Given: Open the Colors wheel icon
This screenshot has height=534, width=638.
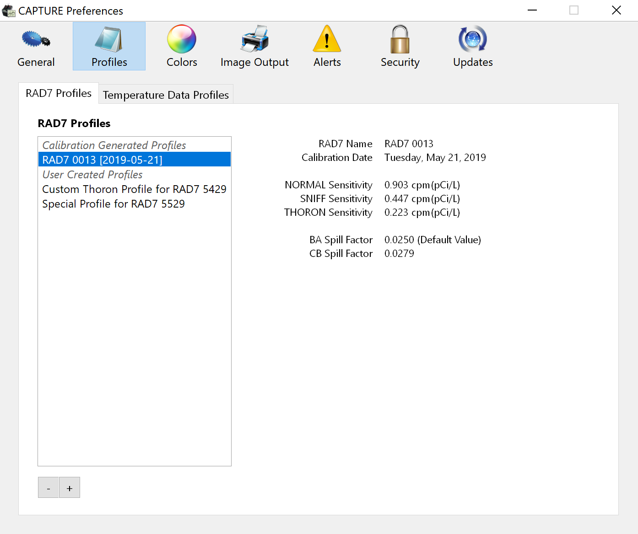Looking at the screenshot, I should click(182, 40).
